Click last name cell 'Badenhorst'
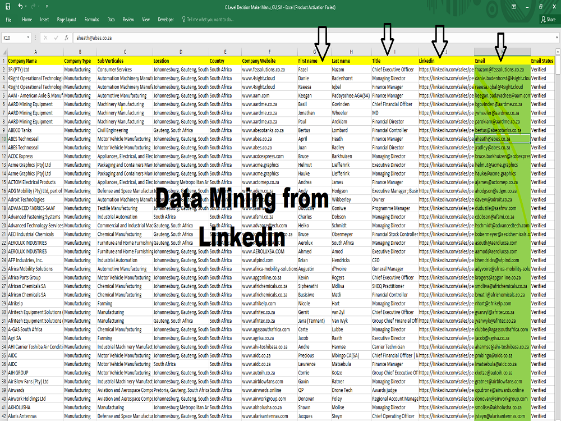The height and width of the screenshot is (421, 561). (351, 78)
